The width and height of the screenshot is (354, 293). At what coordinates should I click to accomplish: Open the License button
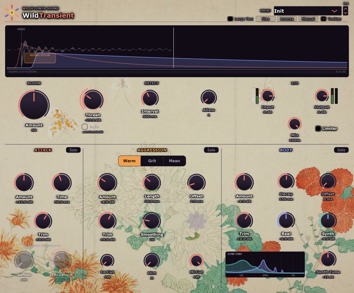pyautogui.click(x=287, y=19)
